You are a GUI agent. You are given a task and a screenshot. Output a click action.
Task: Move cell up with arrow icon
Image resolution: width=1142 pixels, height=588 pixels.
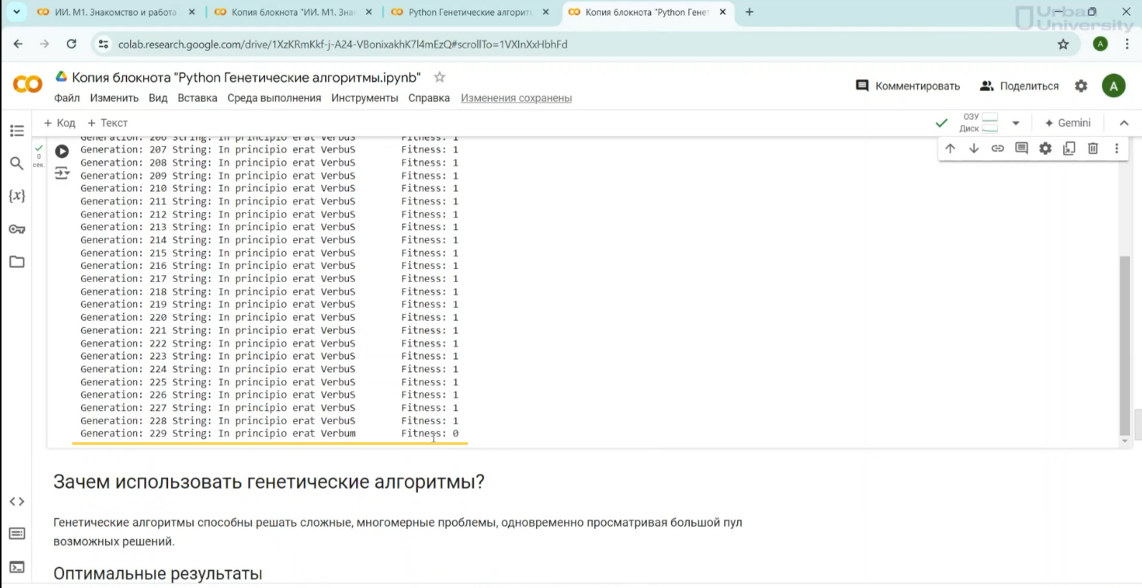[x=950, y=149]
